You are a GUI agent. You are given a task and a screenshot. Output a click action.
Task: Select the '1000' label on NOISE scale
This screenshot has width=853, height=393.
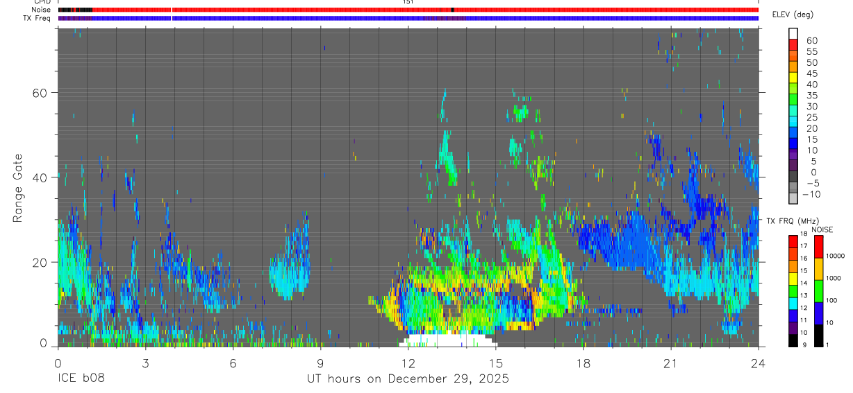pos(833,278)
